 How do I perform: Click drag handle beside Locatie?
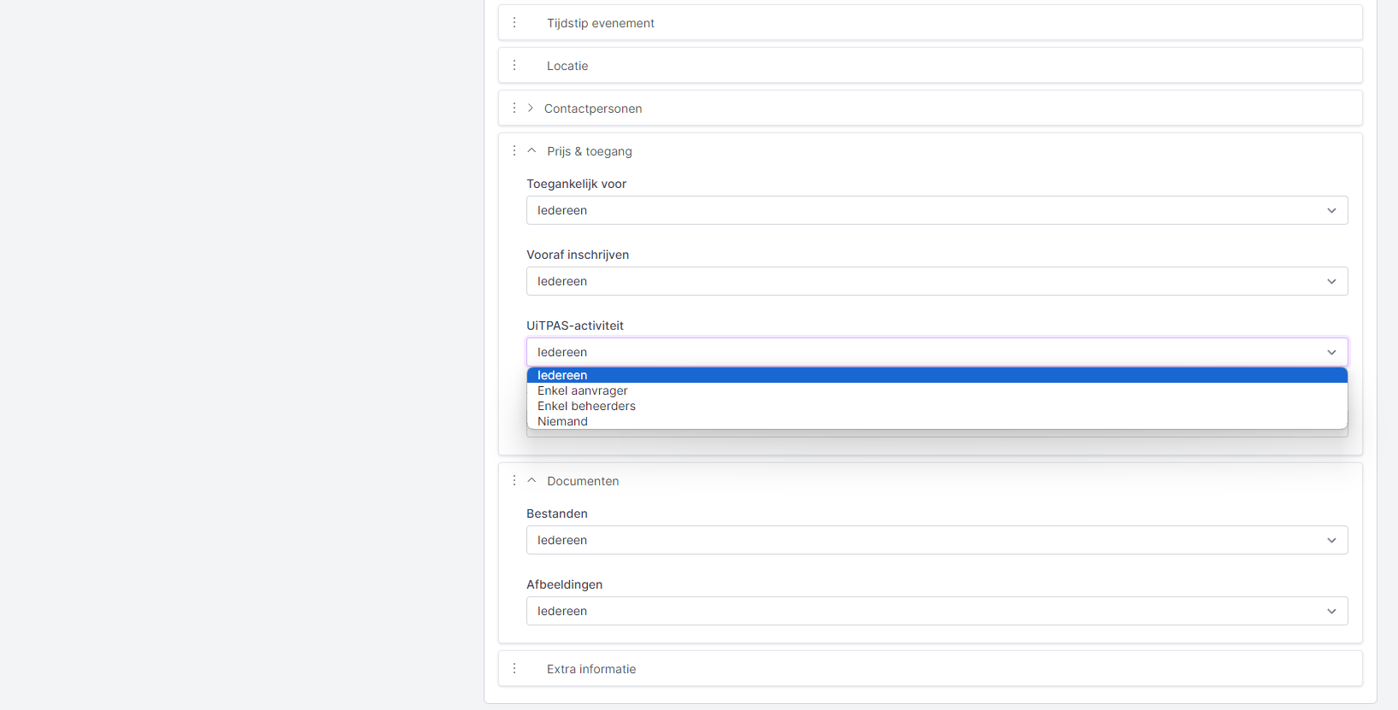coord(514,66)
